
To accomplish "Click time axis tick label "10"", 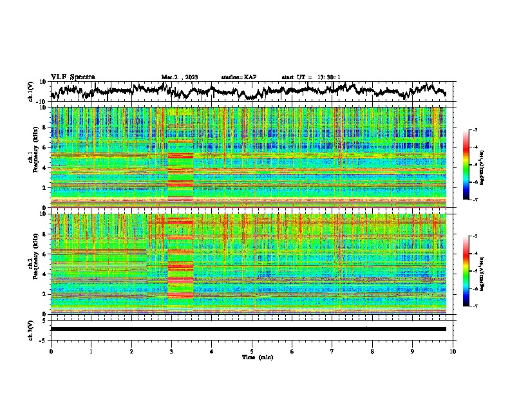I will 453,352.
